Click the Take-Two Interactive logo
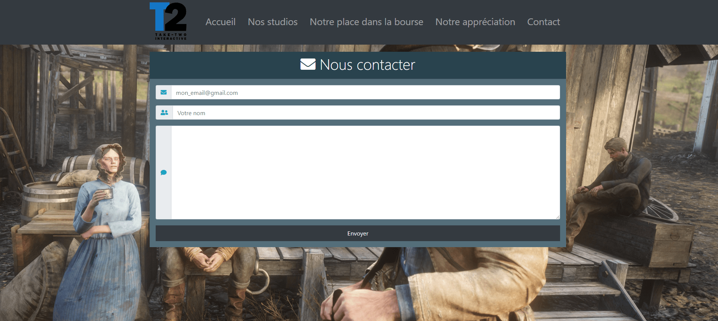 168,21
